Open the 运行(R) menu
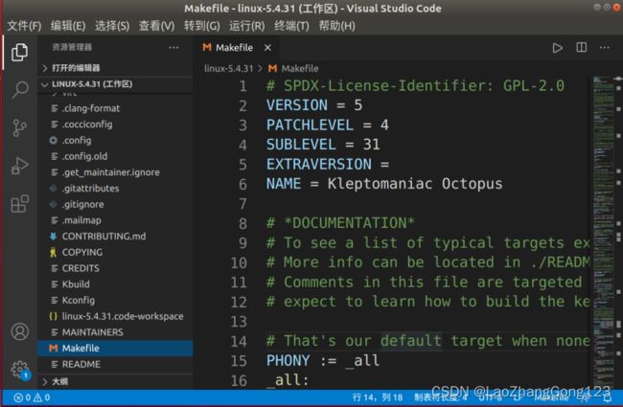Screen dimensions: 623x407 246,26
